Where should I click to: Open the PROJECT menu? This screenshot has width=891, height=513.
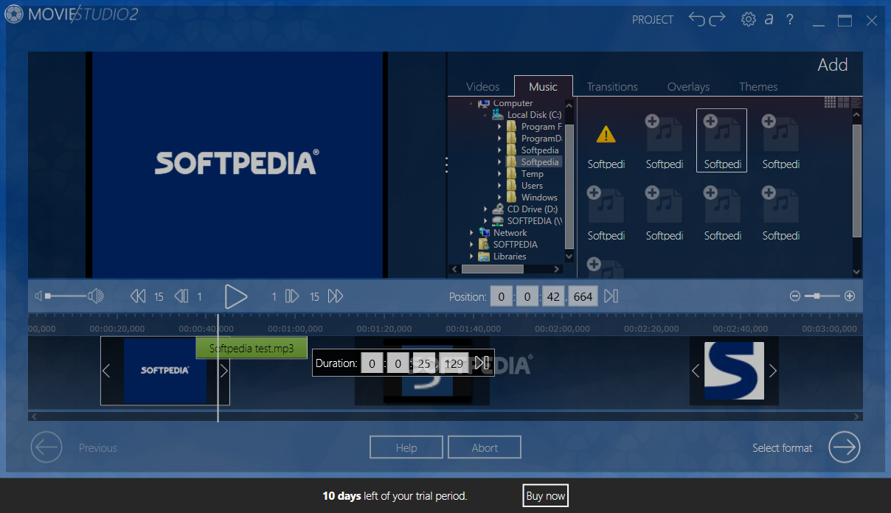coord(653,20)
